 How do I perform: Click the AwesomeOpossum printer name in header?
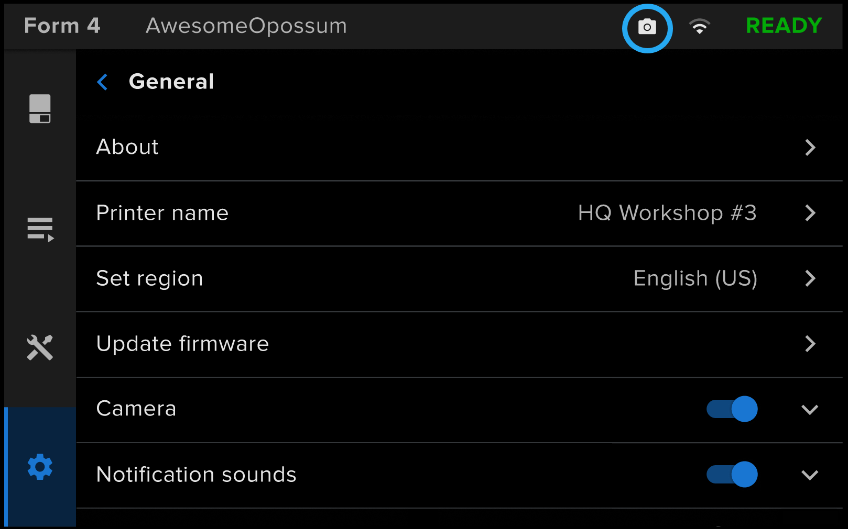[246, 26]
